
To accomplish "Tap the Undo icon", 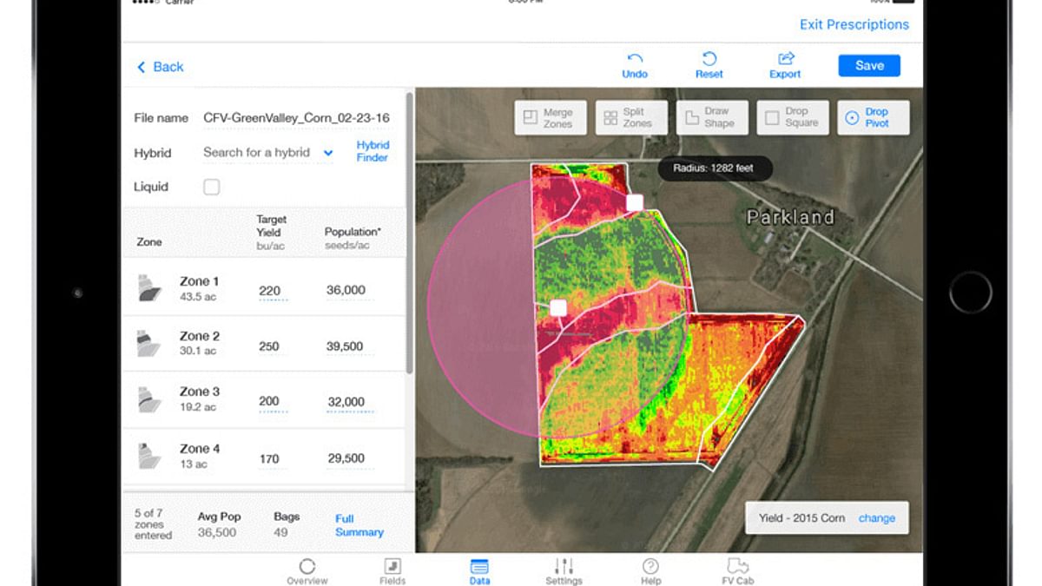I will (x=635, y=59).
